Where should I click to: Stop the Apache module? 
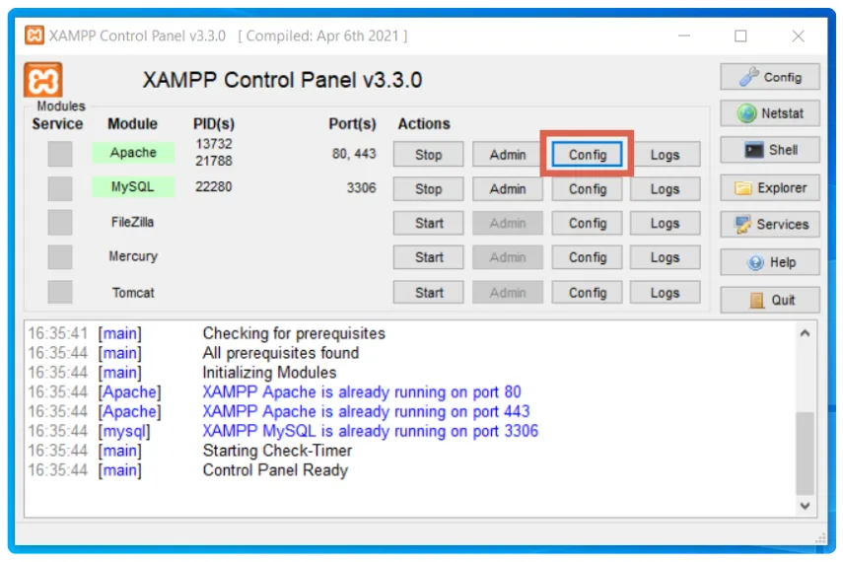[x=428, y=155]
